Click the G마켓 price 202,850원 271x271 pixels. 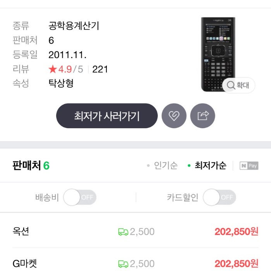tap(237, 264)
